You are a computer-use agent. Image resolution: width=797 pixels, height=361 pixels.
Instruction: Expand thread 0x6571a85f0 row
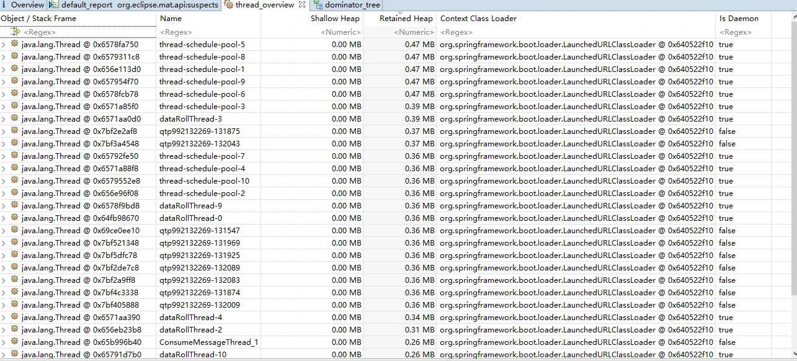click(x=4, y=107)
